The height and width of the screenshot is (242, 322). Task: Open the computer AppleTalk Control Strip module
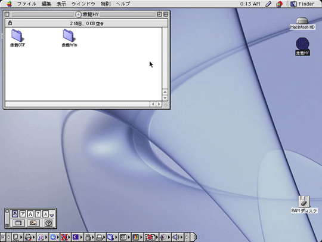17,237
